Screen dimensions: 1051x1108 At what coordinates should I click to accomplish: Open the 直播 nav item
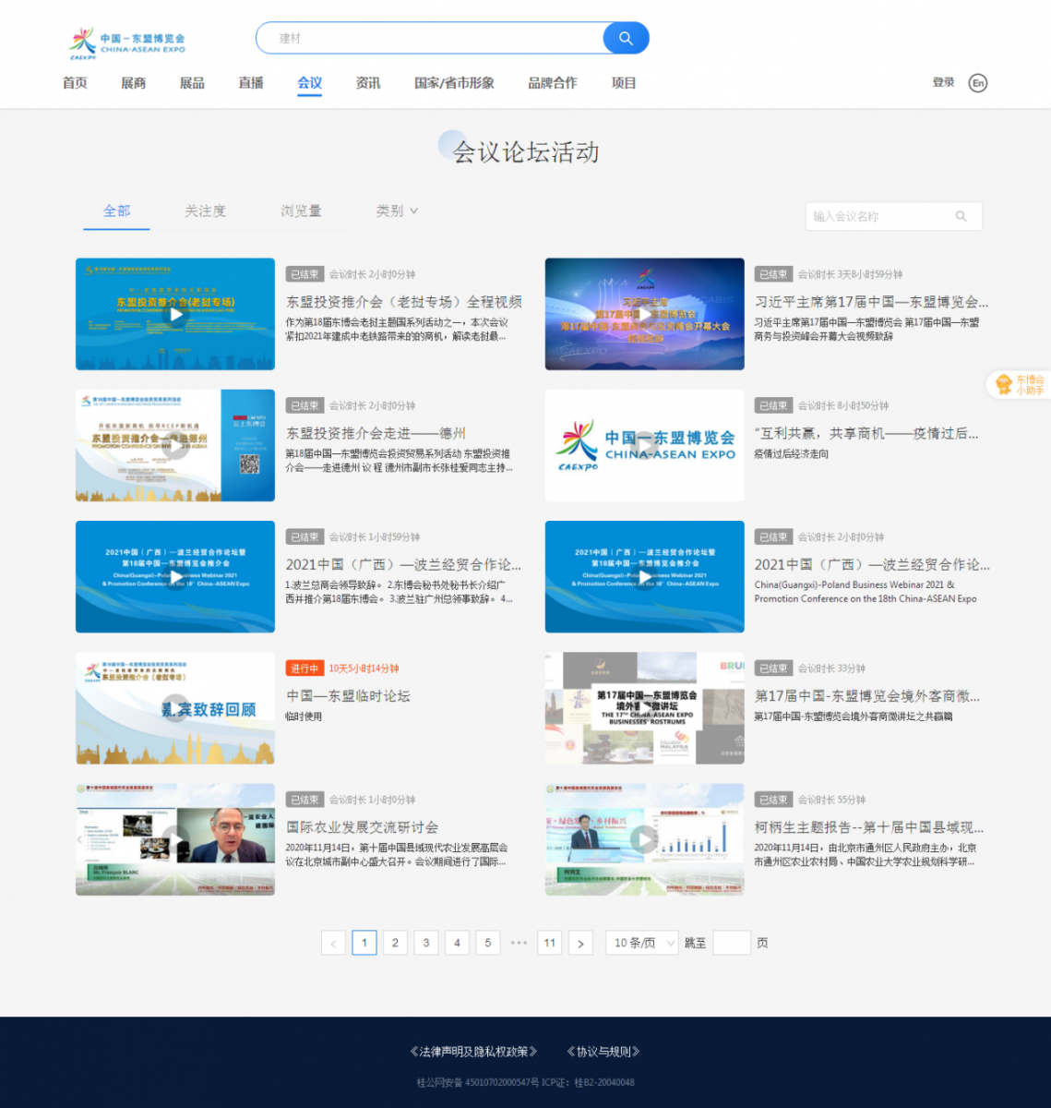(251, 83)
